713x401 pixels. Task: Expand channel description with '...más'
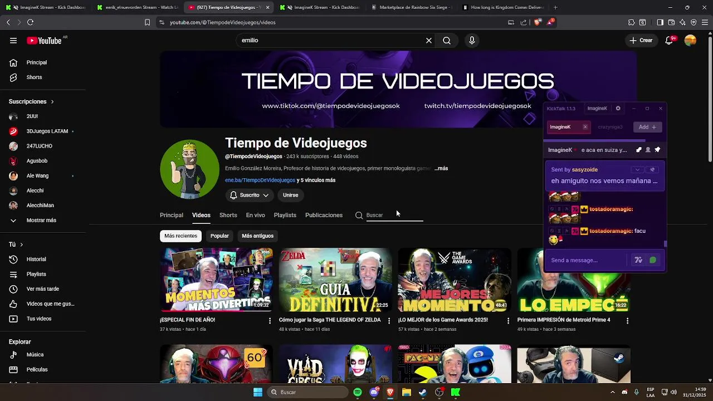click(x=441, y=168)
